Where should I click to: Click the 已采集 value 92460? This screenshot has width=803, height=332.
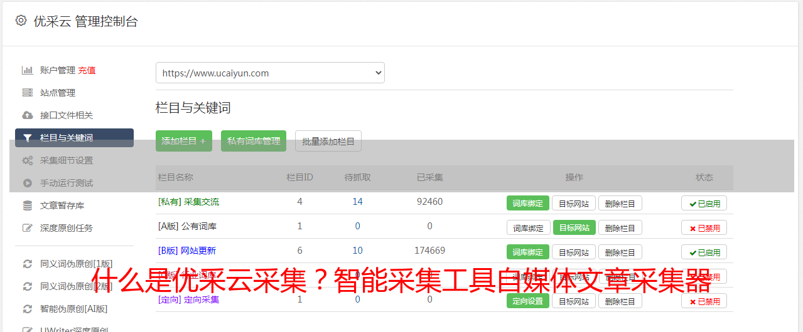coord(429,202)
